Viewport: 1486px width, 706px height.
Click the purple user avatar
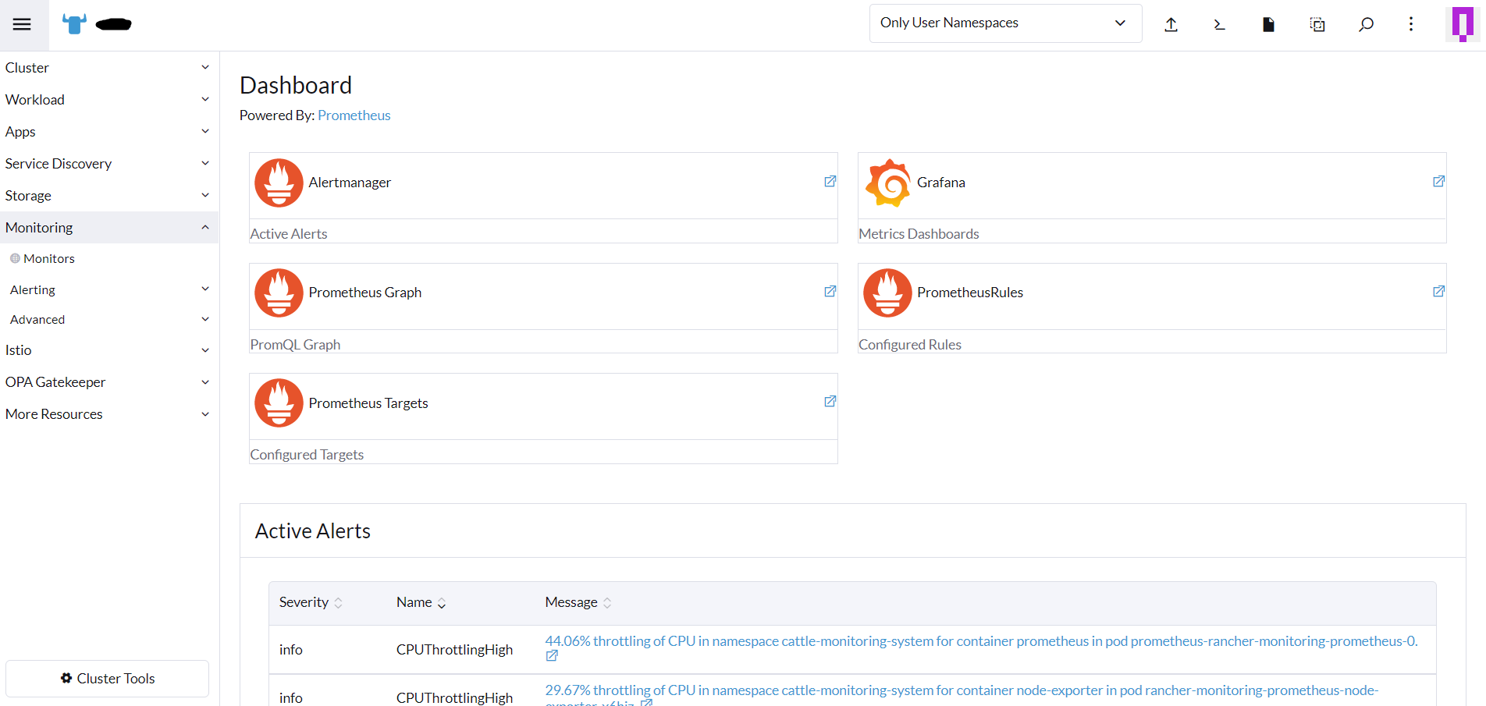tap(1463, 23)
